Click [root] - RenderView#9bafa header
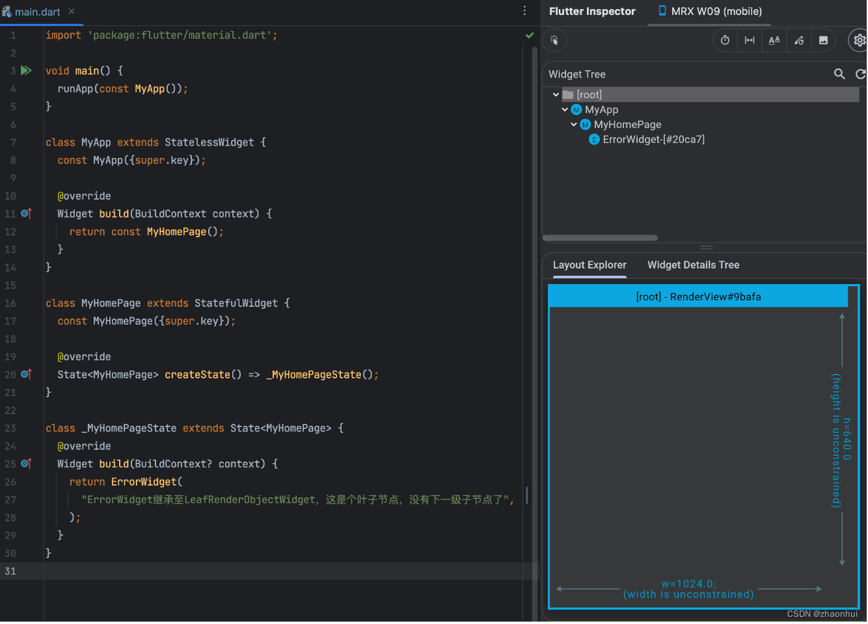This screenshot has height=624, width=868. pos(698,297)
